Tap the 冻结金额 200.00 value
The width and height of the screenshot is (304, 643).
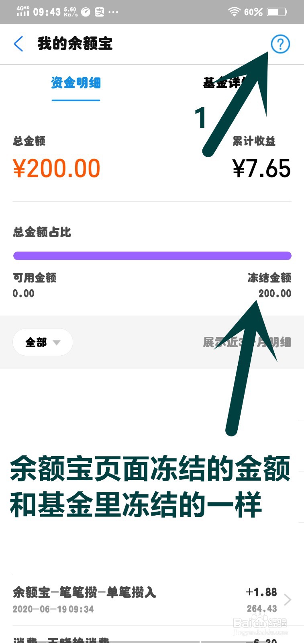coord(275,293)
